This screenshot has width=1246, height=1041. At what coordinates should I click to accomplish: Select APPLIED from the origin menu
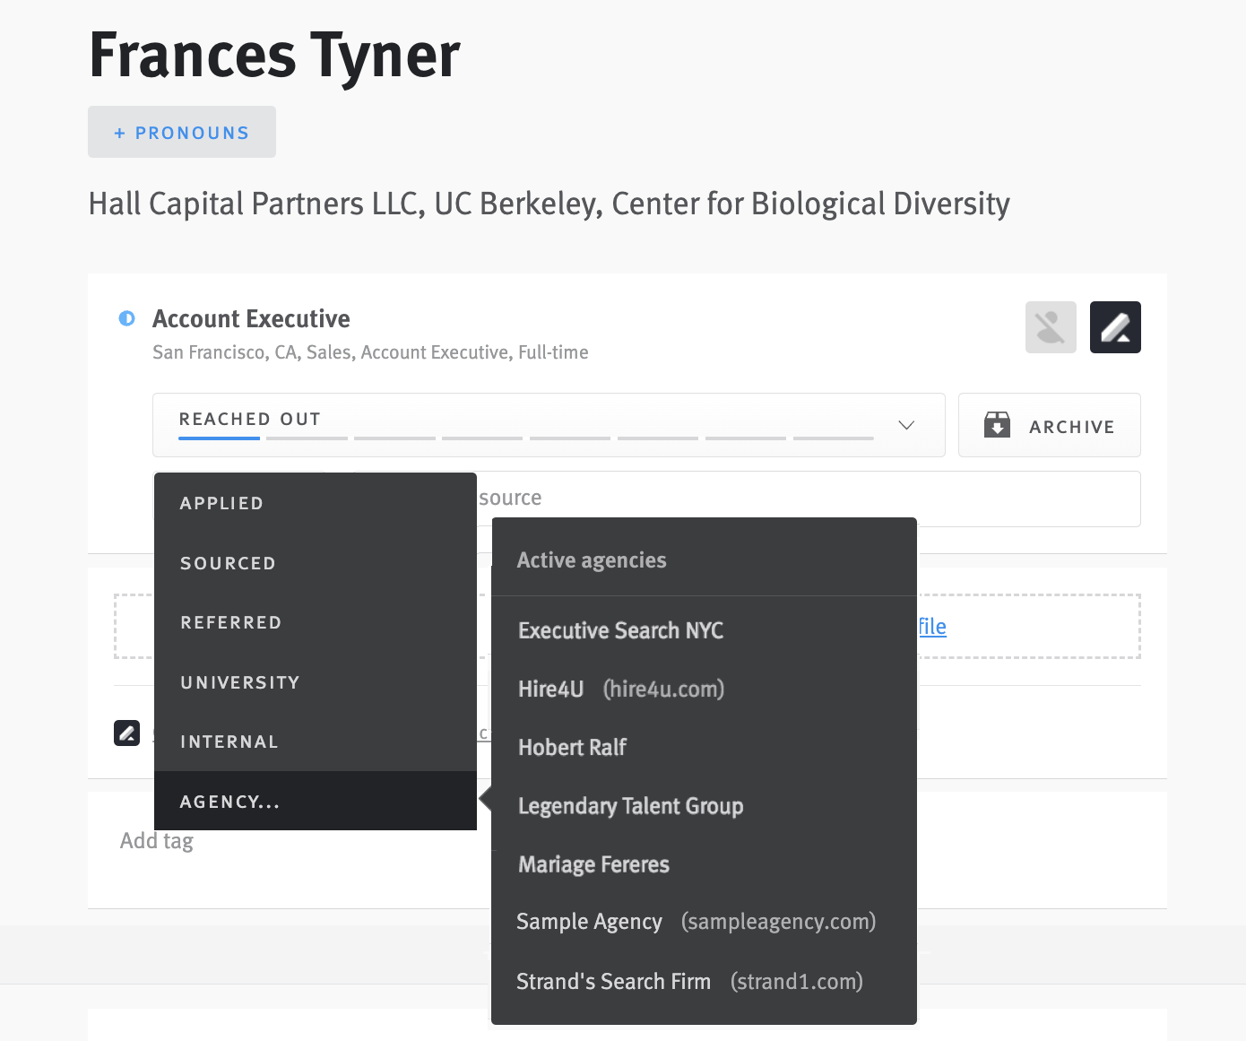(x=221, y=502)
